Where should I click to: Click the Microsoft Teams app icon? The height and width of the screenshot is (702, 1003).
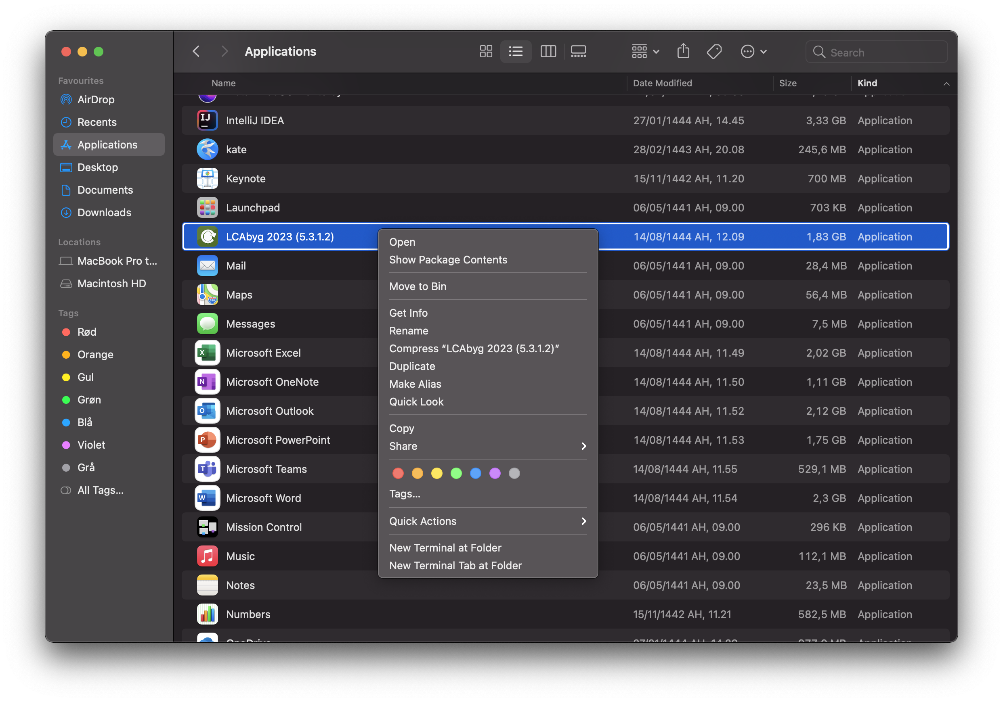pos(207,469)
